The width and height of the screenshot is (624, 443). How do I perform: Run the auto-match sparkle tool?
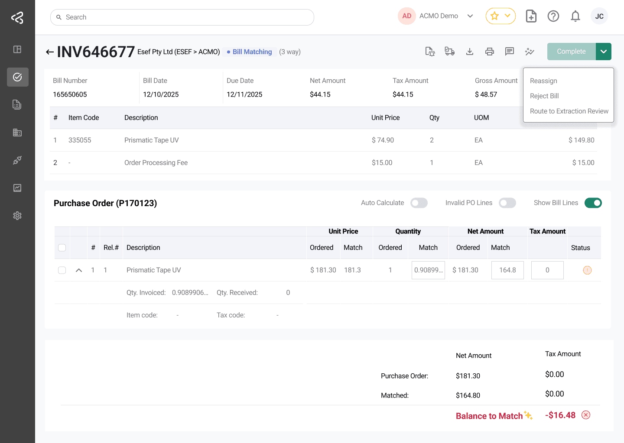(x=530, y=51)
